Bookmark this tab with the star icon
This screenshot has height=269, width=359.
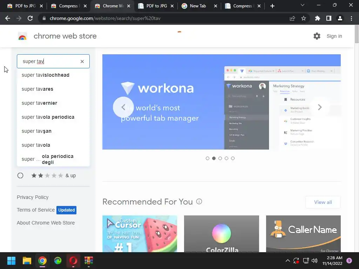click(x=304, y=18)
